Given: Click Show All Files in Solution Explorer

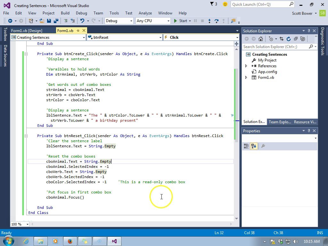Looking at the screenshot, I should click(x=302, y=39).
